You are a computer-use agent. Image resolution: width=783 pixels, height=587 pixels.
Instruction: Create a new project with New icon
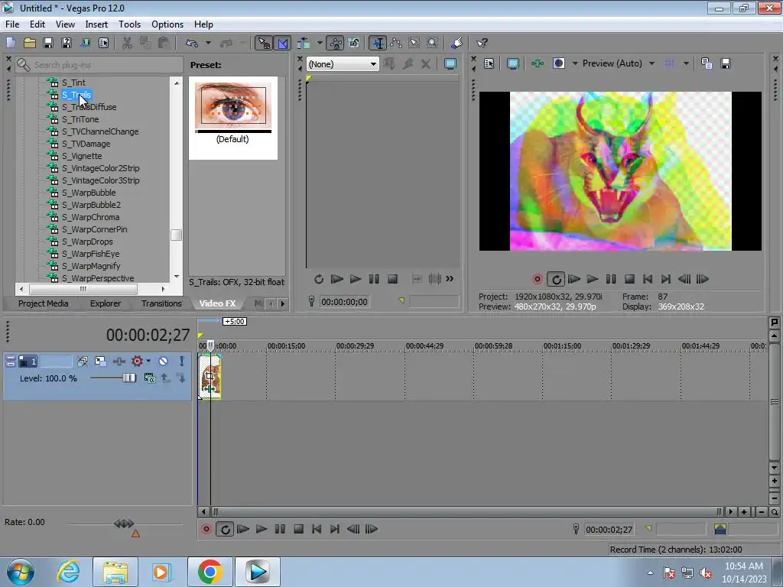tap(11, 43)
